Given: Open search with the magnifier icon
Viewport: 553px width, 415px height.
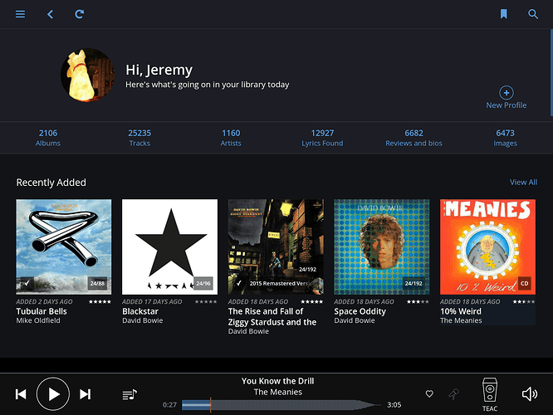Looking at the screenshot, I should (x=532, y=14).
